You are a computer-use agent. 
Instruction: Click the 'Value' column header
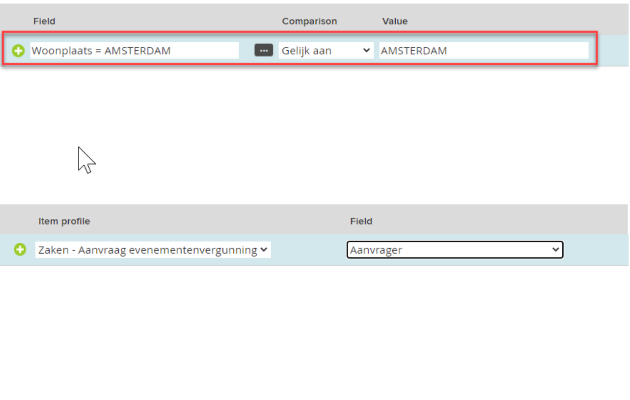coord(395,21)
